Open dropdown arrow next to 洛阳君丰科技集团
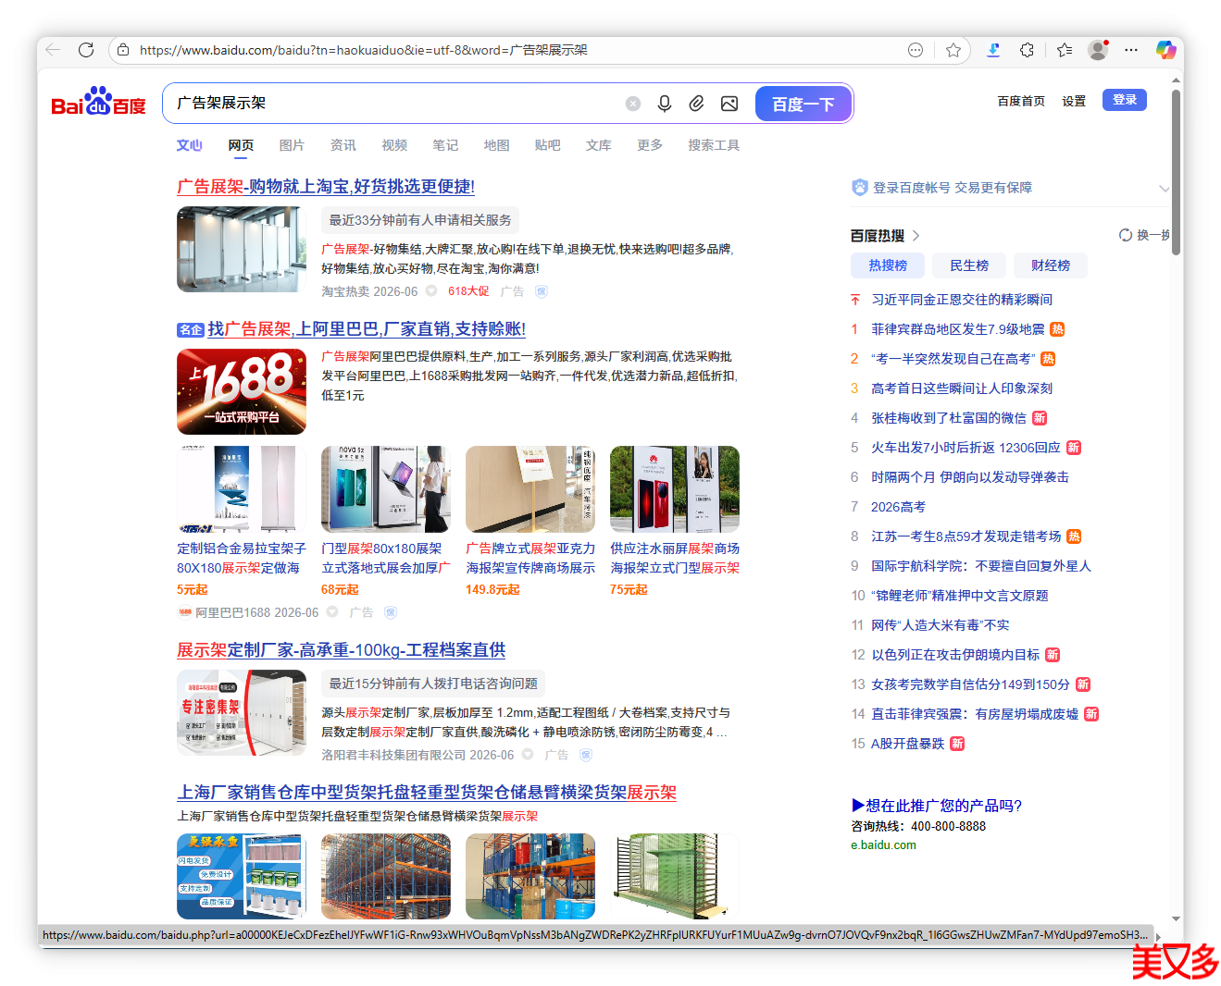 528,755
